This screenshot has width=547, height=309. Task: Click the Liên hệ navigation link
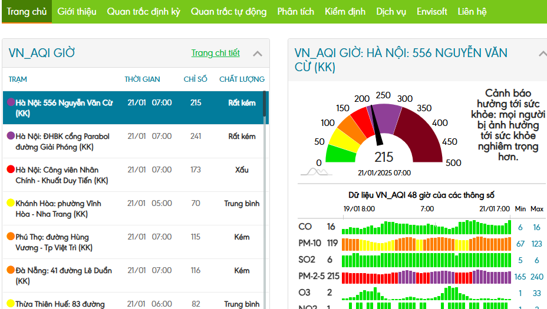tap(472, 11)
